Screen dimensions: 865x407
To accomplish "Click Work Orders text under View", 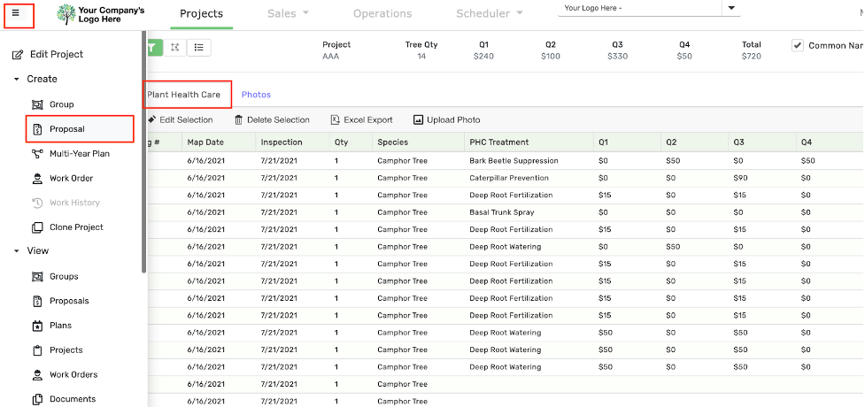I will (x=73, y=374).
